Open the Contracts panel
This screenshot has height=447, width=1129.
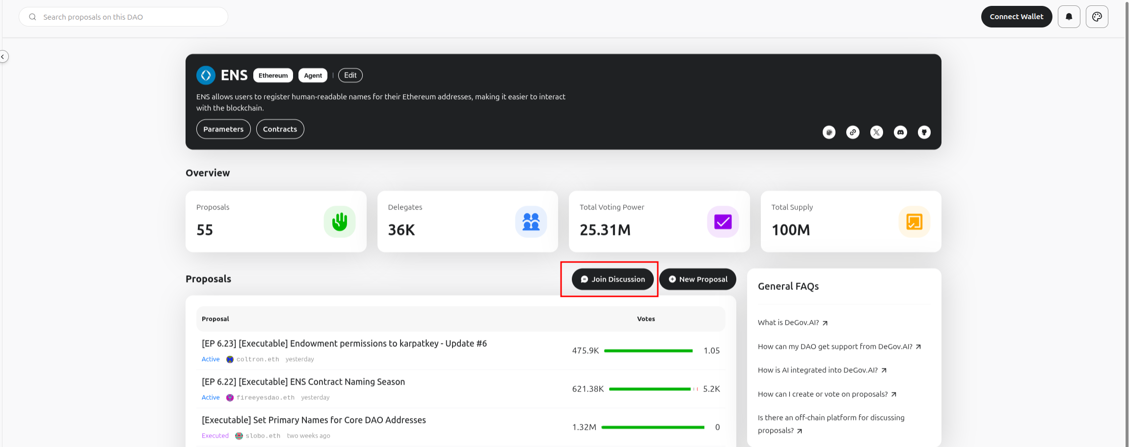[x=280, y=129]
